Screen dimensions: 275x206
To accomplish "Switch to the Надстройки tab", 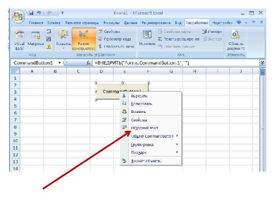I will point(222,23).
